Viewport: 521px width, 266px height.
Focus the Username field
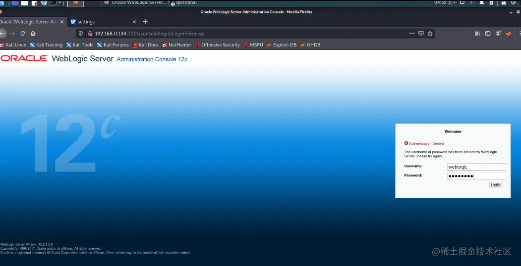point(476,167)
